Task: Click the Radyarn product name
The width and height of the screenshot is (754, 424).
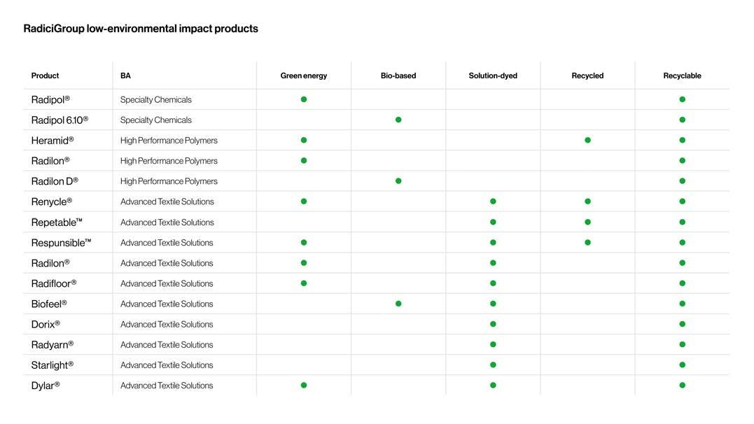Action: 53,345
